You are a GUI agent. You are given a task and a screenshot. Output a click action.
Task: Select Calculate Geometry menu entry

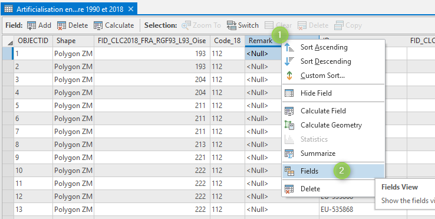pos(333,125)
